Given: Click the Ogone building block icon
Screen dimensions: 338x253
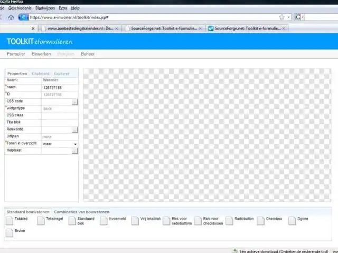Looking at the screenshot, I should (x=292, y=221).
